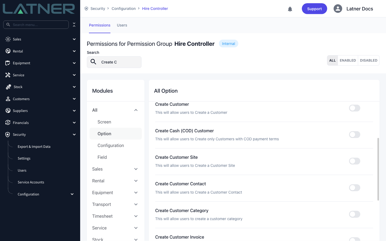Enable Create Customer Site permission
This screenshot has height=241, width=386.
pyautogui.click(x=354, y=161)
